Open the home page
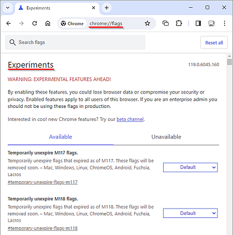The image size is (233, 235). tap(48, 23)
